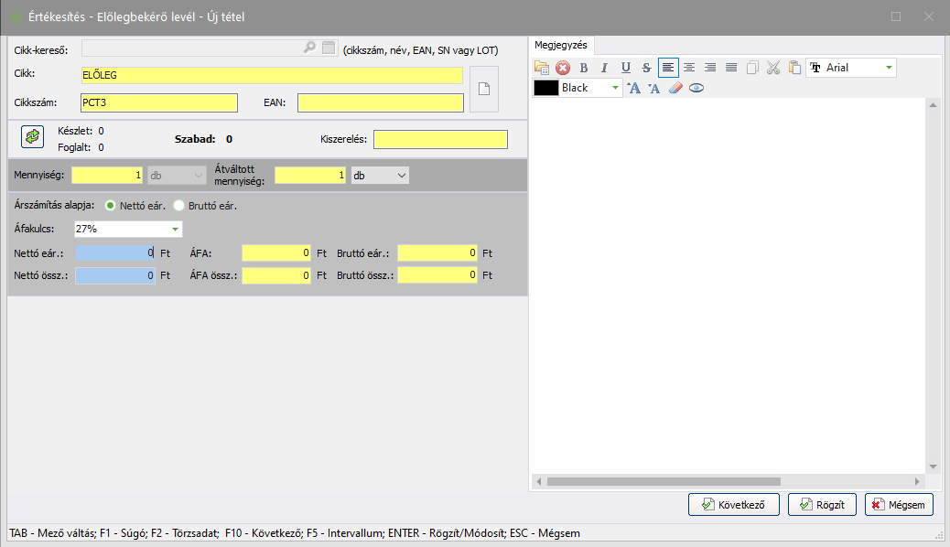Click the blank document icon beside Cikk
This screenshot has width=950, height=547.
[484, 90]
